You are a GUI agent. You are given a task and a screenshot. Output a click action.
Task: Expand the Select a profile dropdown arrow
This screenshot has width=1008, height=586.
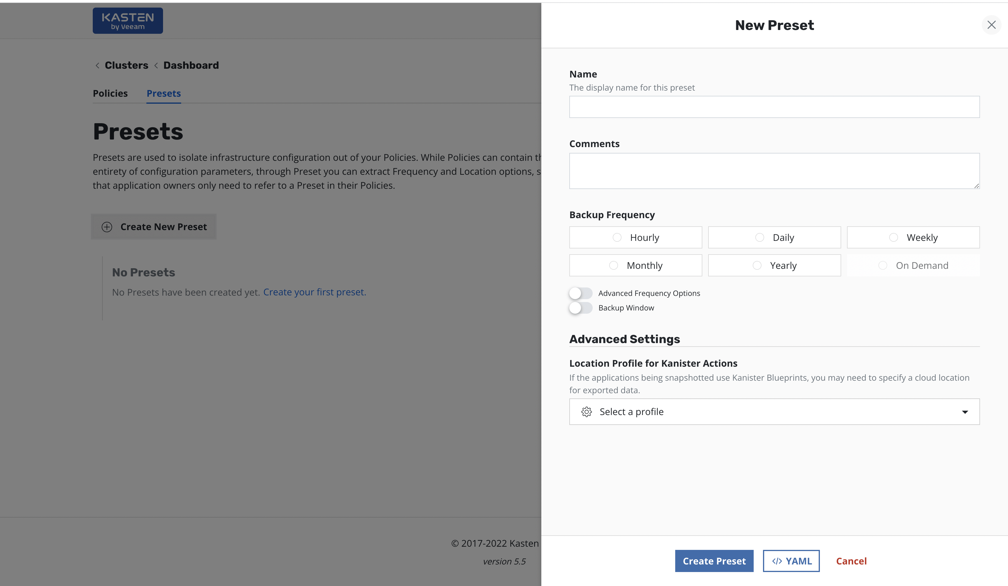pyautogui.click(x=965, y=412)
